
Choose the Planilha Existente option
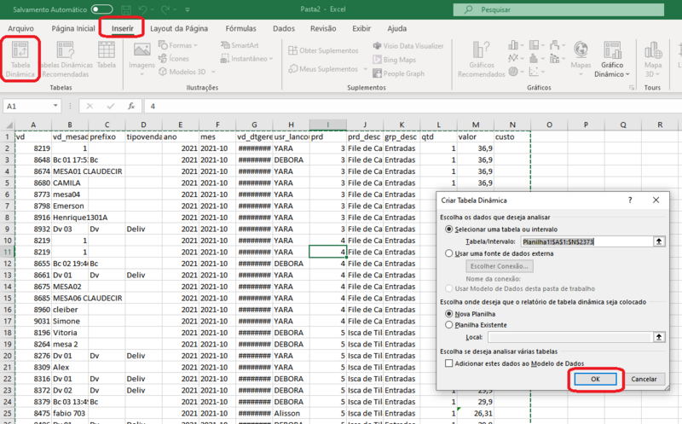click(449, 325)
